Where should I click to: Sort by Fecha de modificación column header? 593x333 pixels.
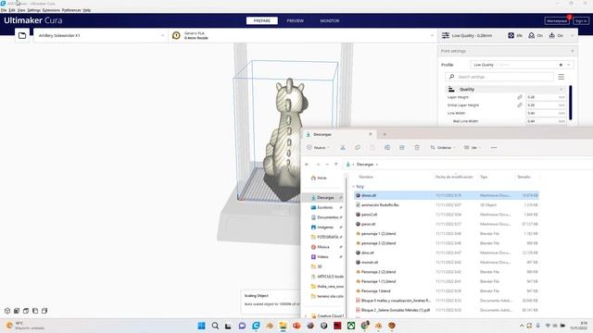point(454,177)
